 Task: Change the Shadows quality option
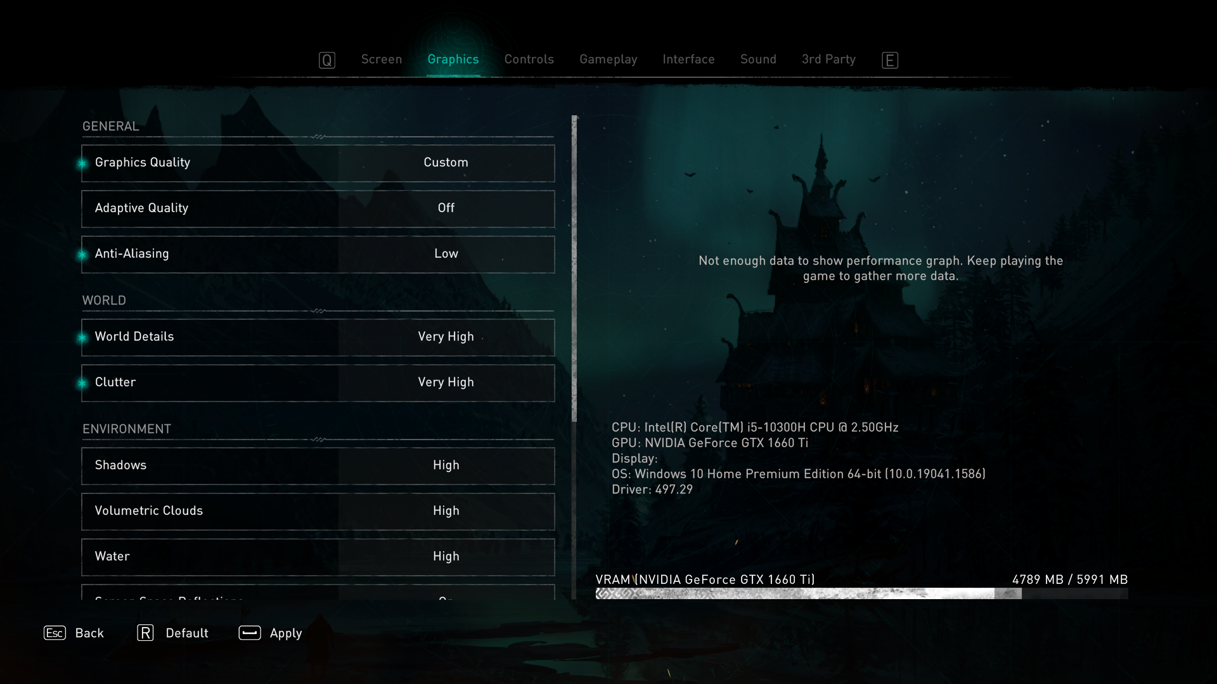(x=445, y=465)
